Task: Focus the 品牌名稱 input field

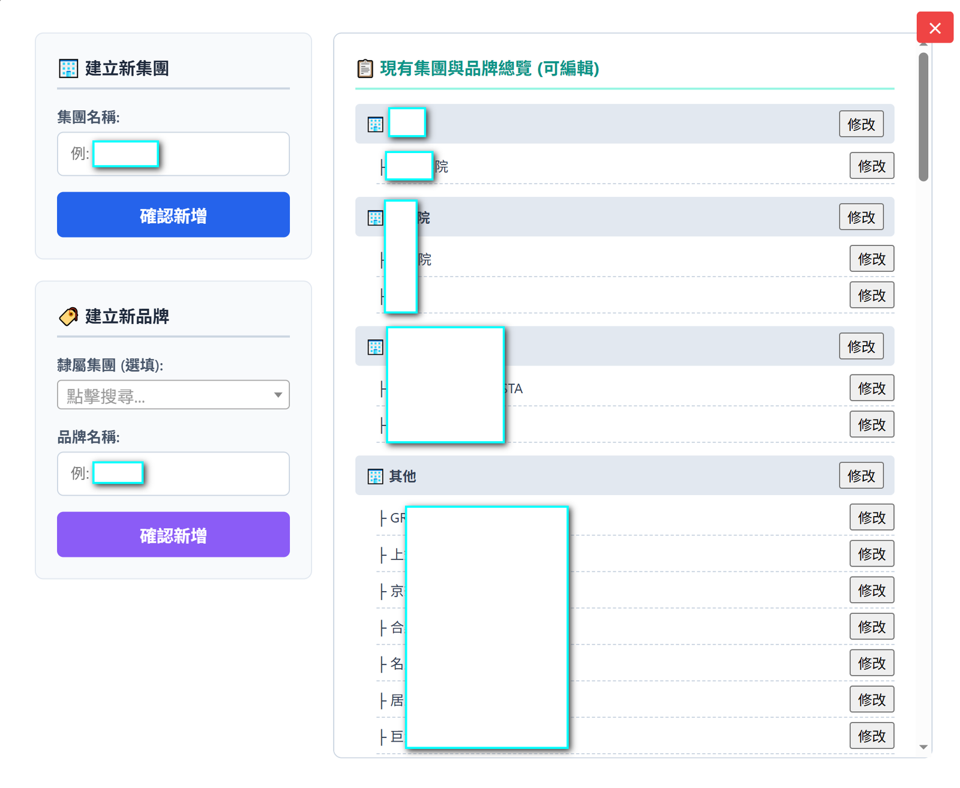Action: (173, 474)
